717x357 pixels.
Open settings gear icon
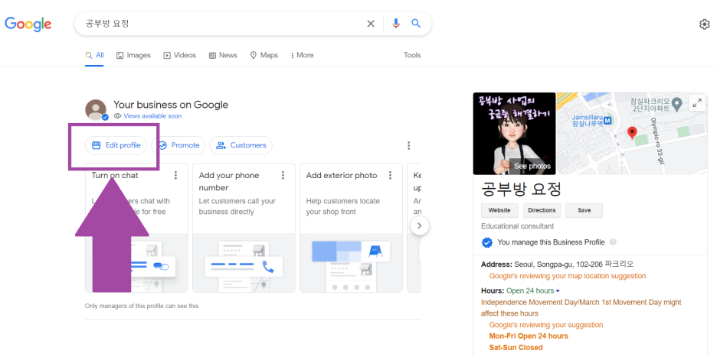pos(705,24)
